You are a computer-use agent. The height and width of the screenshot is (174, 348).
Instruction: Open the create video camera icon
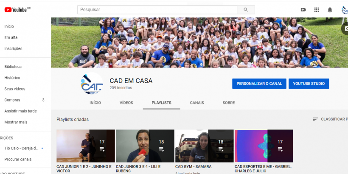click(303, 9)
